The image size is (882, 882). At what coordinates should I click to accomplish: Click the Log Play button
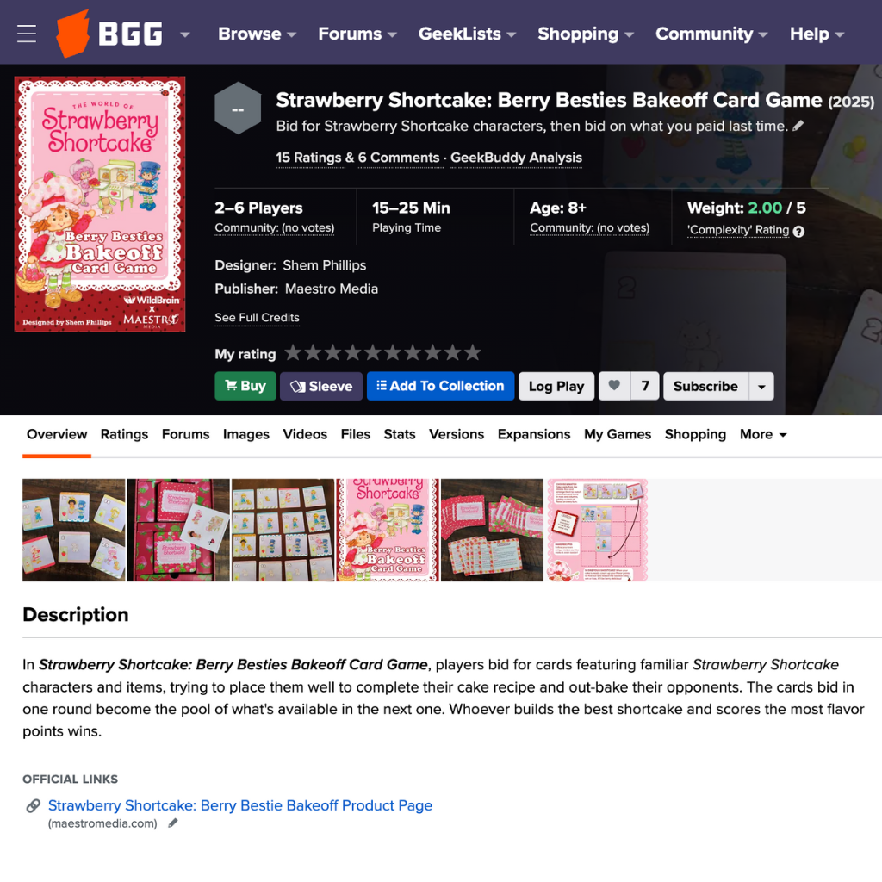click(556, 386)
